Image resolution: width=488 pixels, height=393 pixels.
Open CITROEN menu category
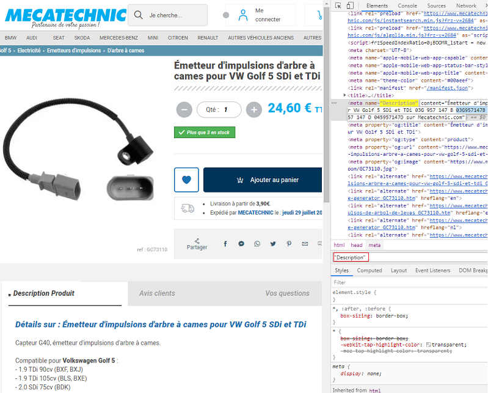coord(178,38)
